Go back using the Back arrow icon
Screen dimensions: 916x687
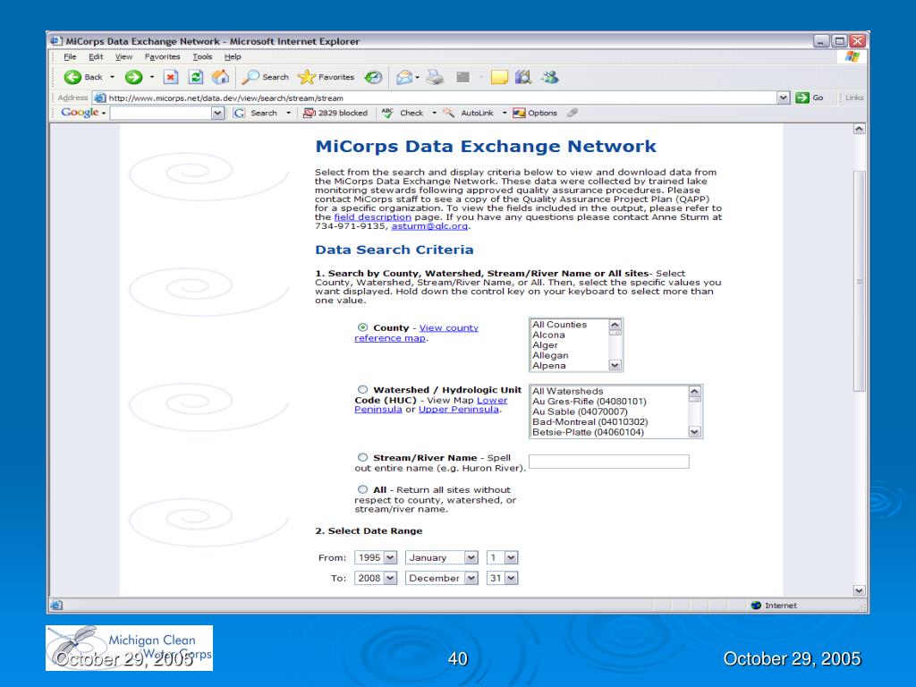72,77
